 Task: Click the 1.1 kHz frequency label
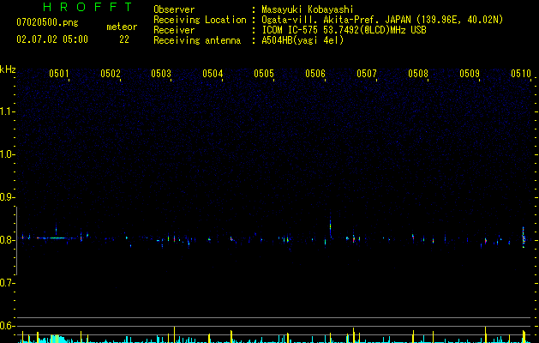(8, 111)
